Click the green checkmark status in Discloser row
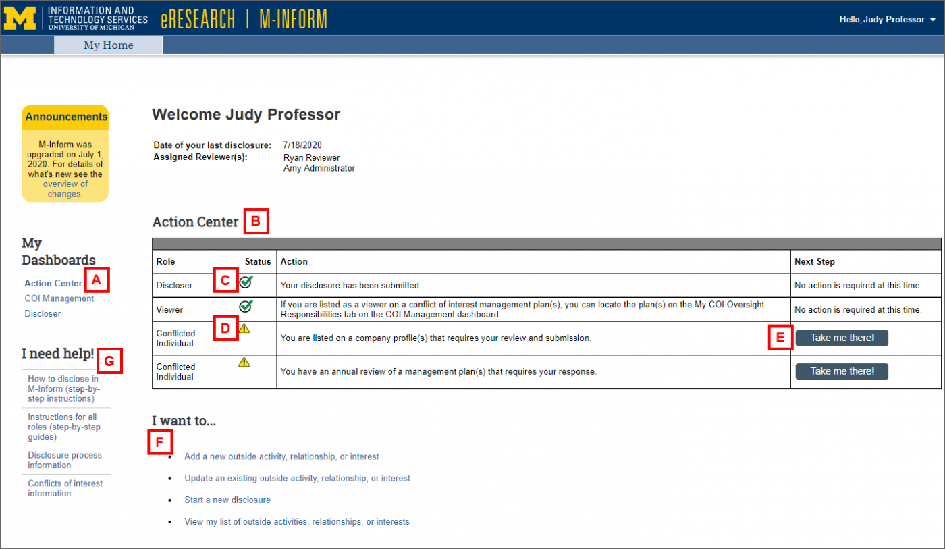This screenshot has height=549, width=945. tap(246, 282)
